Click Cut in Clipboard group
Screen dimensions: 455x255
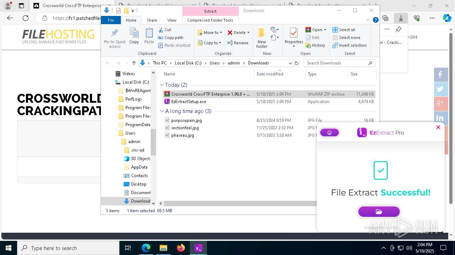pos(165,30)
